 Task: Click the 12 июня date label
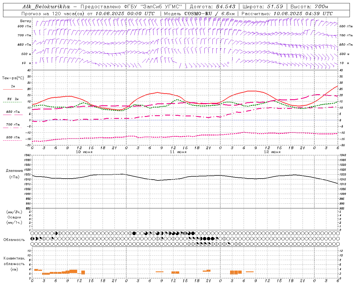pyautogui.click(x=272, y=152)
